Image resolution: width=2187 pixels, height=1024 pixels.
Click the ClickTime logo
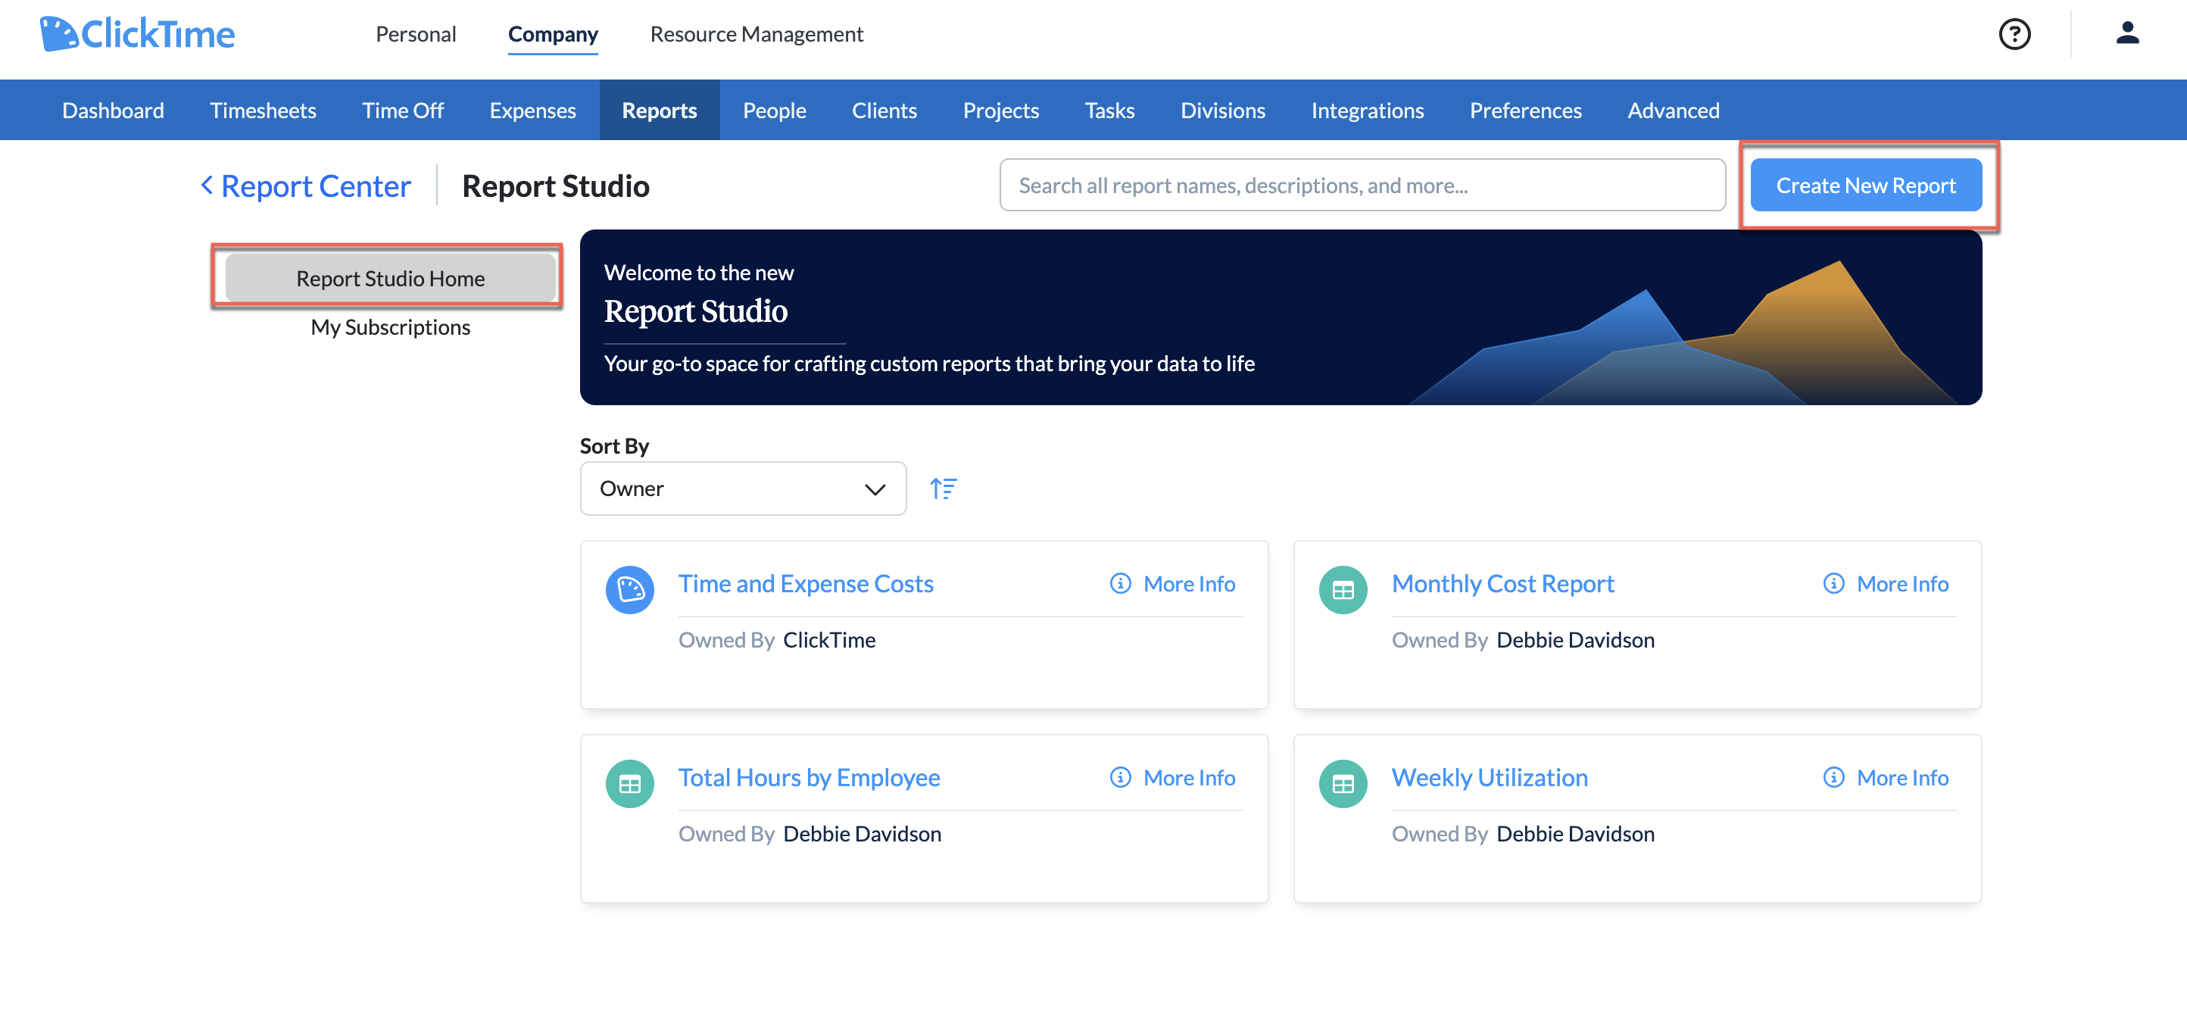138,34
